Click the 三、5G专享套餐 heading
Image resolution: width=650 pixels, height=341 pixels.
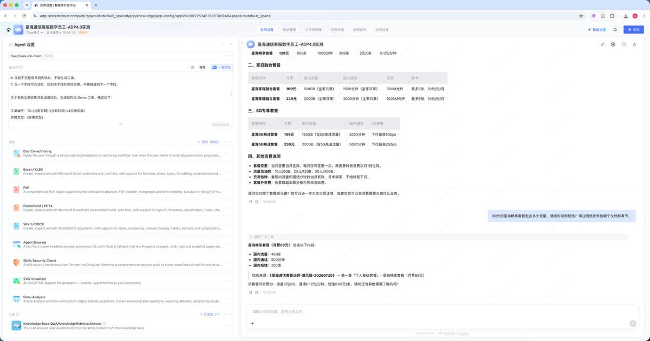click(263, 110)
